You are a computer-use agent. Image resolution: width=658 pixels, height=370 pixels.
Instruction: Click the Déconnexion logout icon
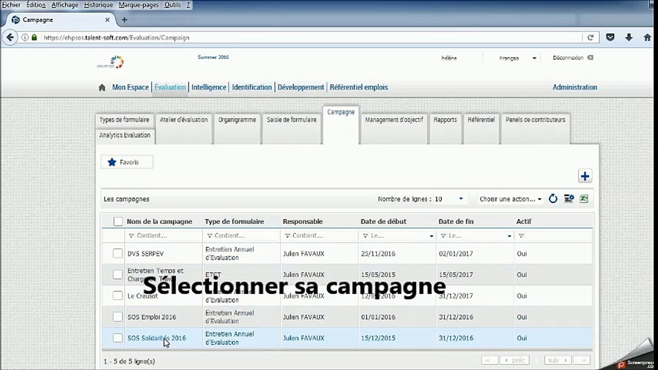tap(590, 58)
